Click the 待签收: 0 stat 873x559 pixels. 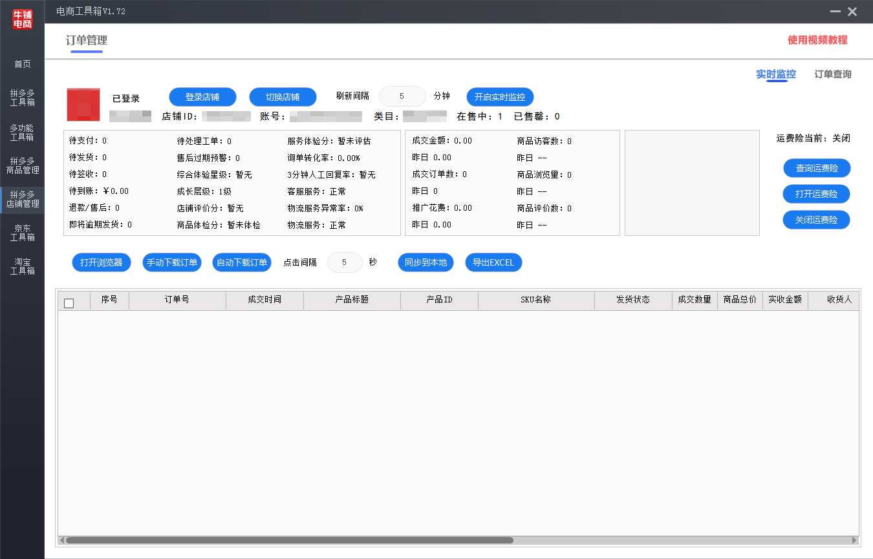(88, 174)
